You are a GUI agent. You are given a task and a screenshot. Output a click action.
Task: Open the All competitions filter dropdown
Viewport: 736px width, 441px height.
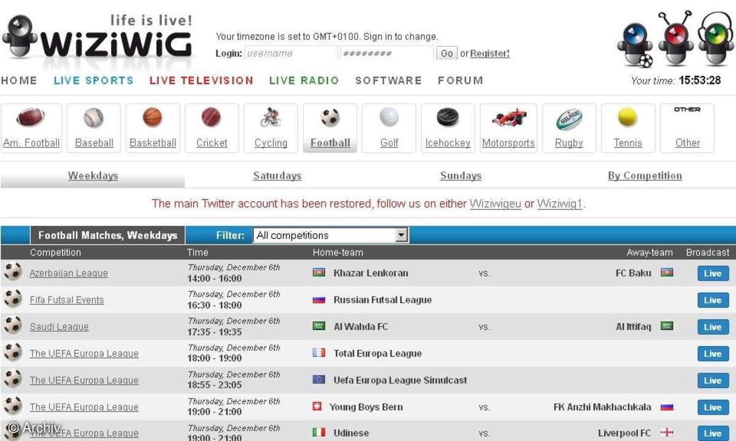pyautogui.click(x=331, y=235)
